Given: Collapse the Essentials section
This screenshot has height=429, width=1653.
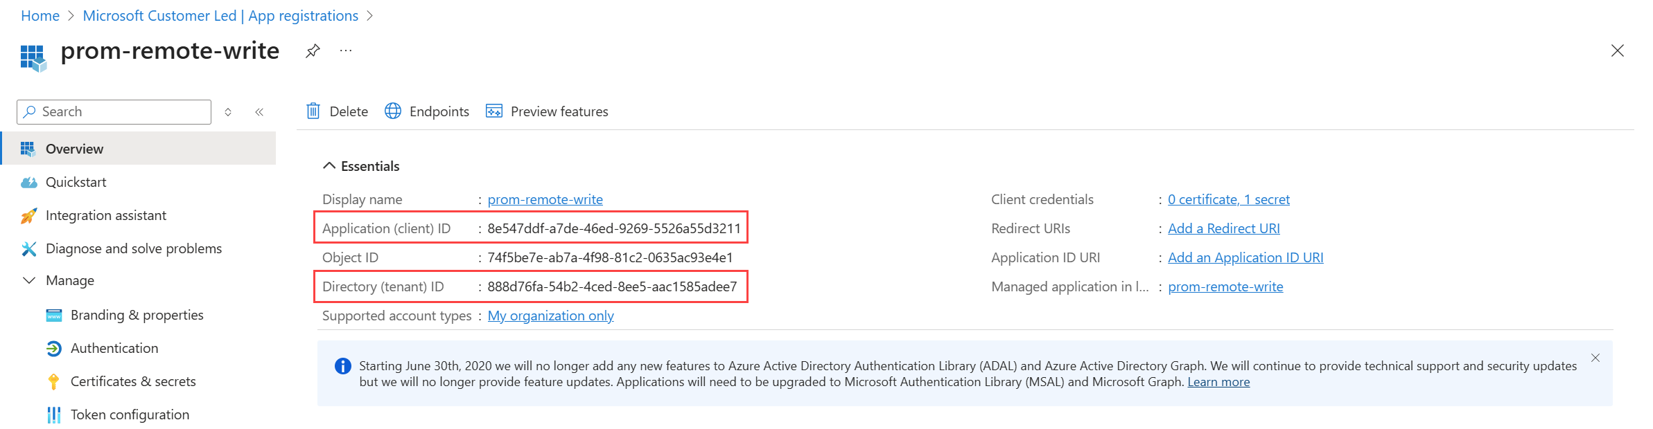Looking at the screenshot, I should point(329,166).
